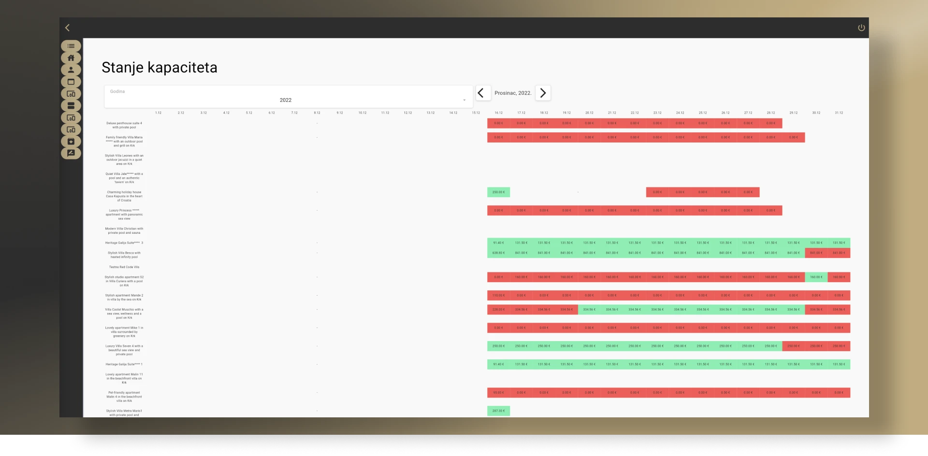The width and height of the screenshot is (928, 456).
Task: Click the Godina dropdown arrow
Action: click(464, 100)
